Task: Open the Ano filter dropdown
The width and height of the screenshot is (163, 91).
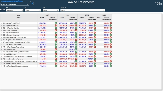Action: point(33,10)
